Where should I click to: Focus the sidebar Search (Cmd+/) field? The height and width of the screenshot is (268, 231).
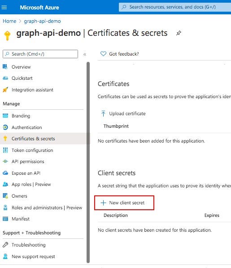pyautogui.click(x=40, y=54)
